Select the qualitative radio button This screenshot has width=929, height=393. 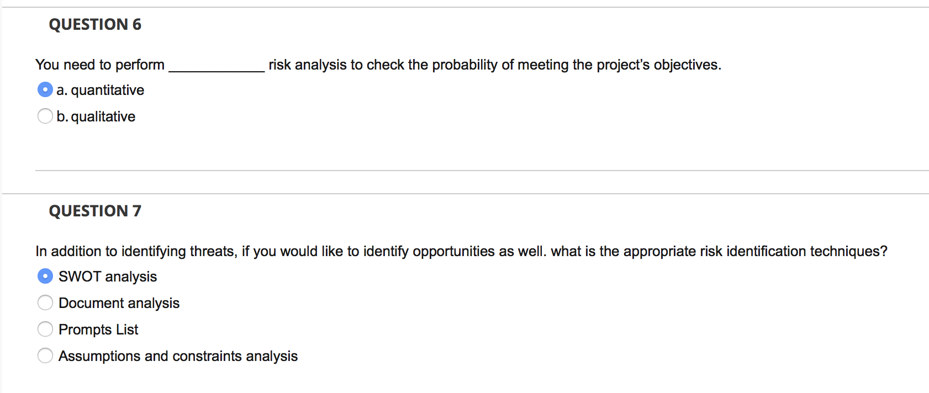point(45,116)
